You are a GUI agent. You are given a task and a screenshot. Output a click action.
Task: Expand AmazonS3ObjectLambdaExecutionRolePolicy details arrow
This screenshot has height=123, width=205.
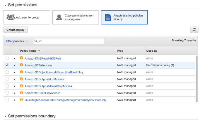[14, 72]
